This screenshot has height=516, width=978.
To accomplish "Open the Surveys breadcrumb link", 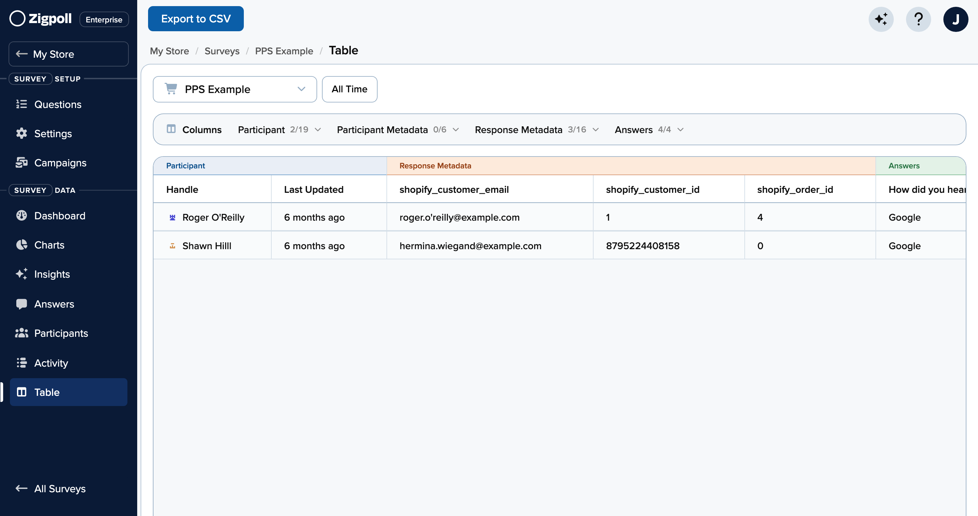I will pyautogui.click(x=222, y=51).
